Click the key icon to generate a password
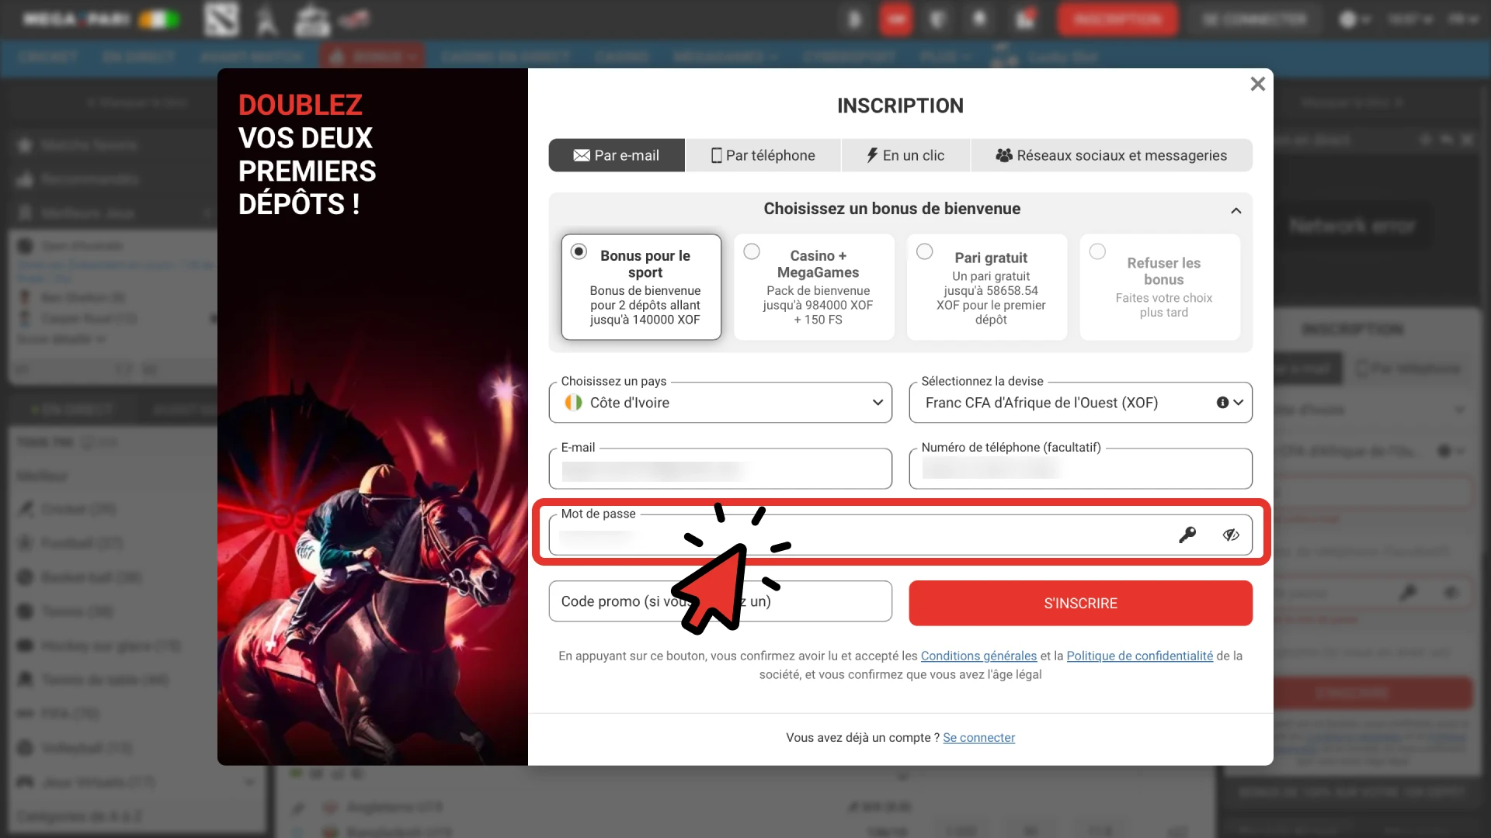The height and width of the screenshot is (838, 1491). point(1187,535)
